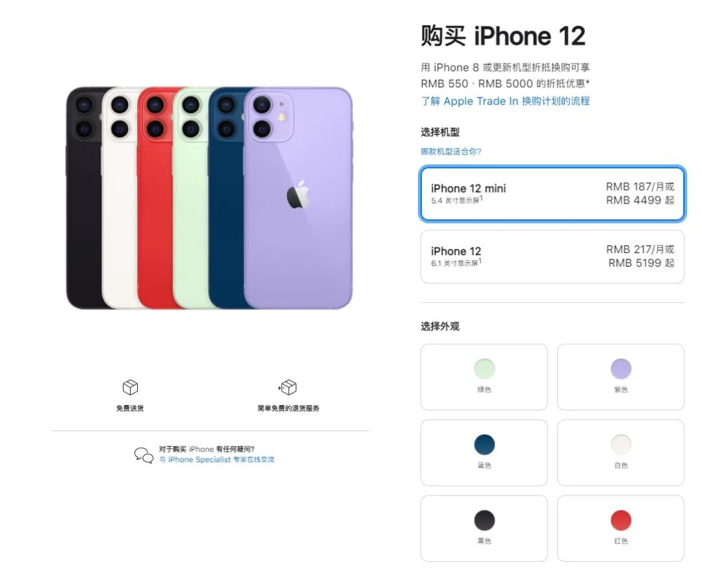
Task: Click the black iPhone in the lineup
Action: click(84, 198)
